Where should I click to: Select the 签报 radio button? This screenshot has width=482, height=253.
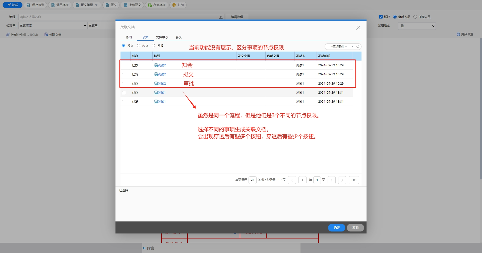point(153,46)
